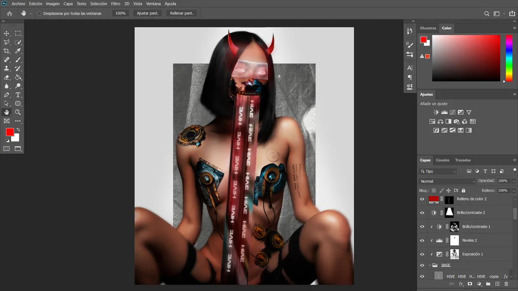Add a Levels adjustment
This screenshot has width=518, height=291.
pyautogui.click(x=444, y=112)
